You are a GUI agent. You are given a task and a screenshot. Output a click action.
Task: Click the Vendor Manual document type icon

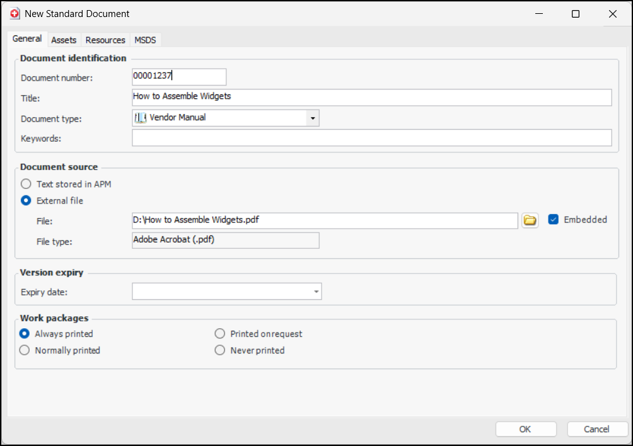140,117
